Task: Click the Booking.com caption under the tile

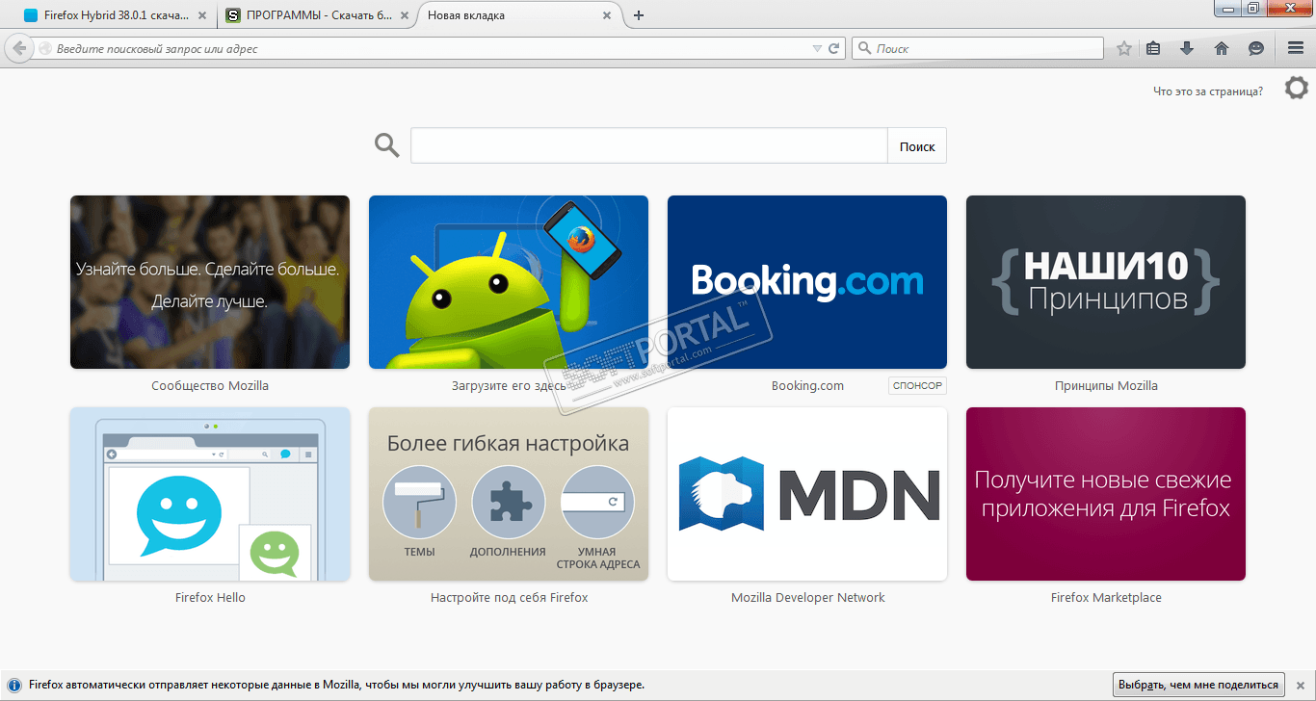Action: click(807, 386)
